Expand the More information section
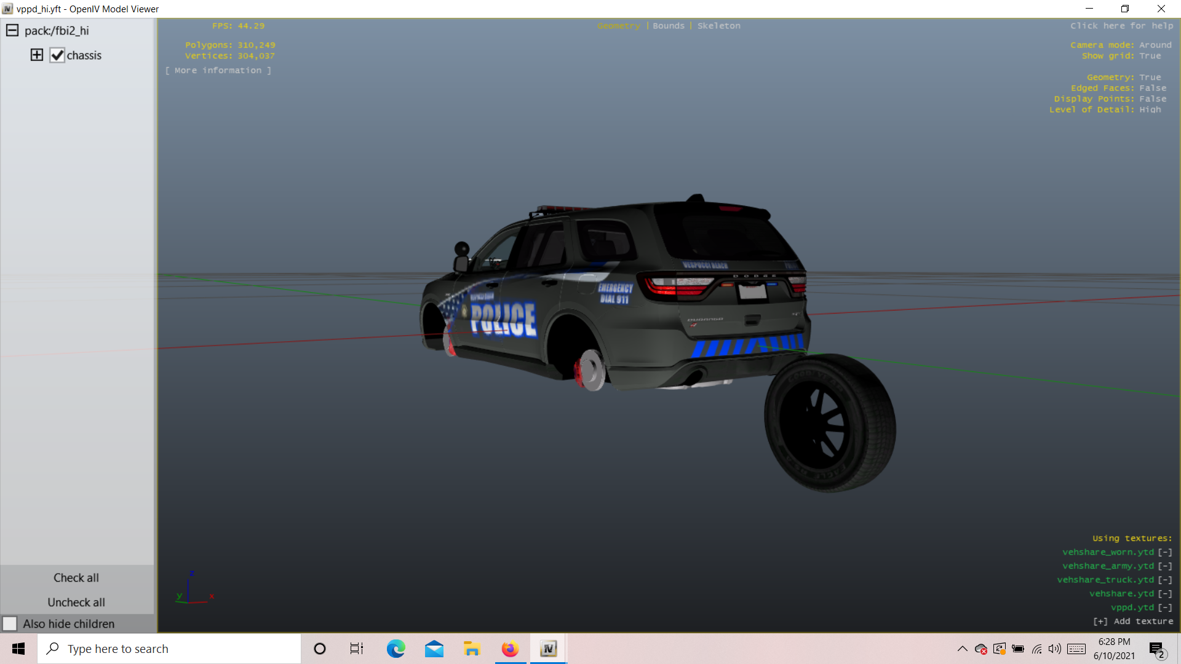Viewport: 1181px width, 664px height. tap(218, 71)
